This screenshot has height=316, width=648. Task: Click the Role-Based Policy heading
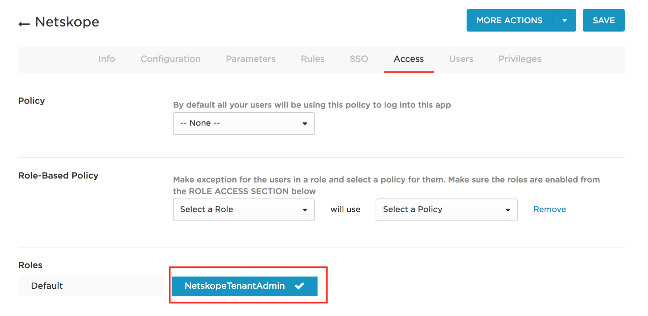[x=58, y=175]
